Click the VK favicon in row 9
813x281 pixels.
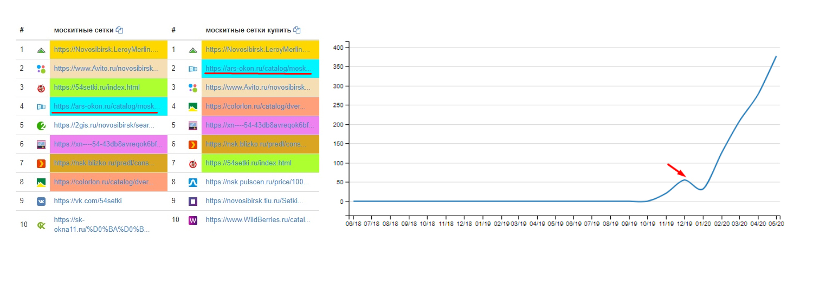[x=41, y=201]
